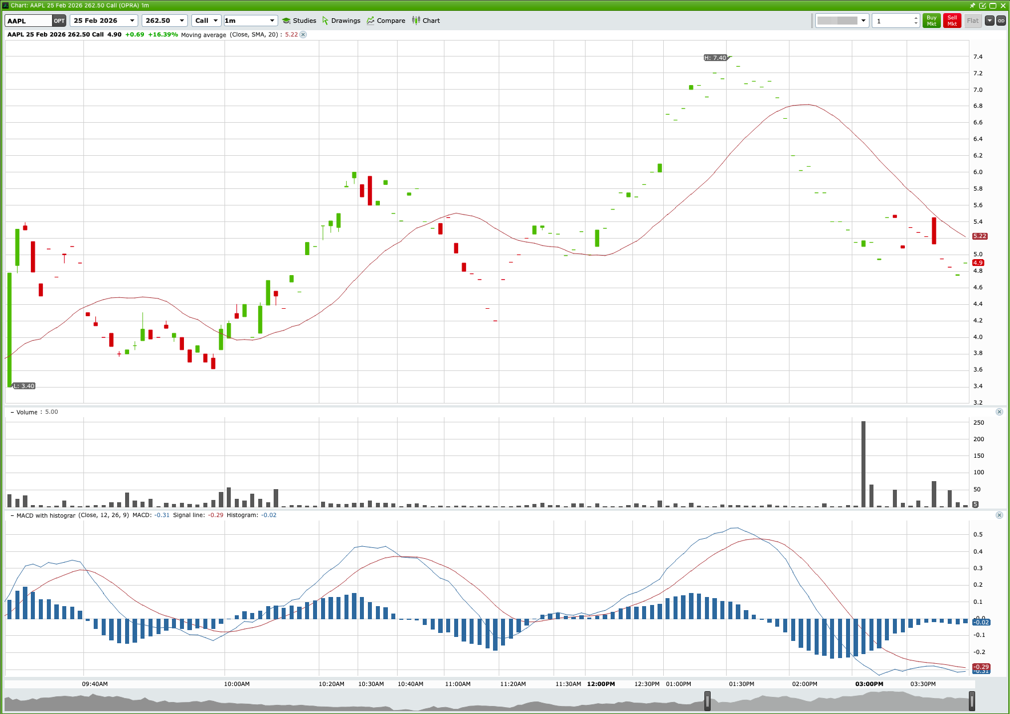Click the pin icon in the title bar
This screenshot has width=1010, height=714.
(972, 5)
